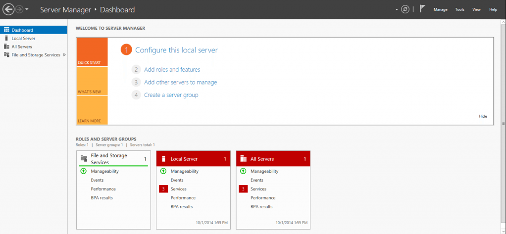506x234 pixels.
Task: Select the What's New orange tab
Action: click(x=92, y=82)
